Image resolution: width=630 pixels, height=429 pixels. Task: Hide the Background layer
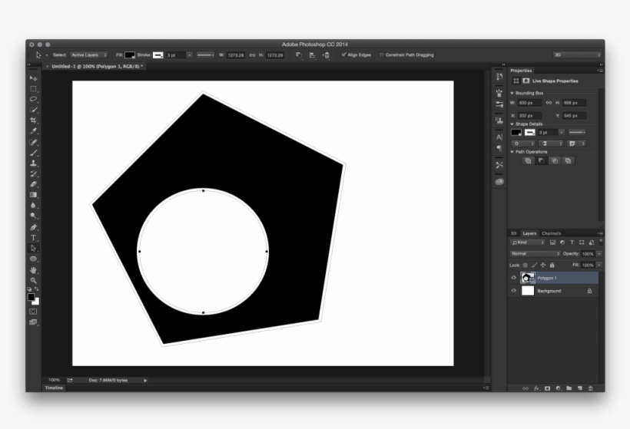tap(514, 291)
